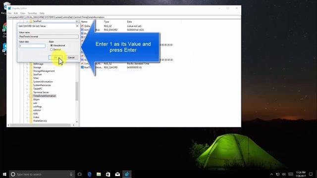Expand the StillImage tree key
Screen dimensions: 317x178
point(27,64)
